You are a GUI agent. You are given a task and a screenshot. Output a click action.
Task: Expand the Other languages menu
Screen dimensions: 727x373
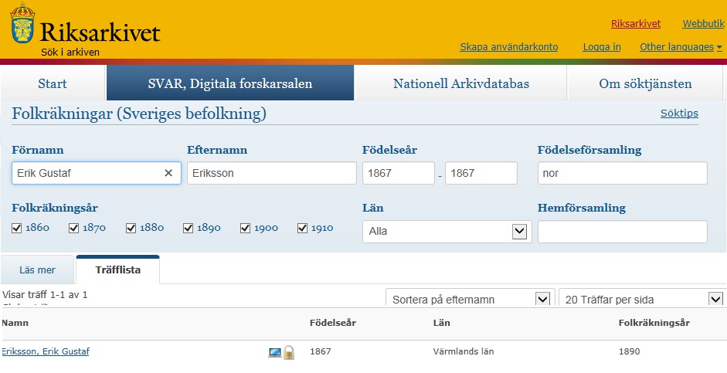(680, 47)
